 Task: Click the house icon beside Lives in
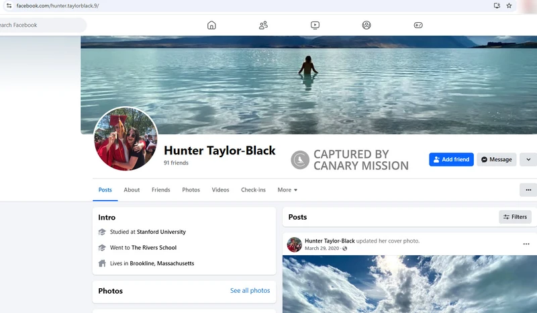click(x=102, y=263)
